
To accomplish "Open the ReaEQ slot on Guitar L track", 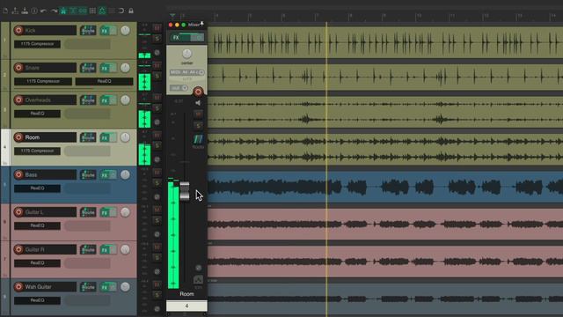I will (37, 225).
